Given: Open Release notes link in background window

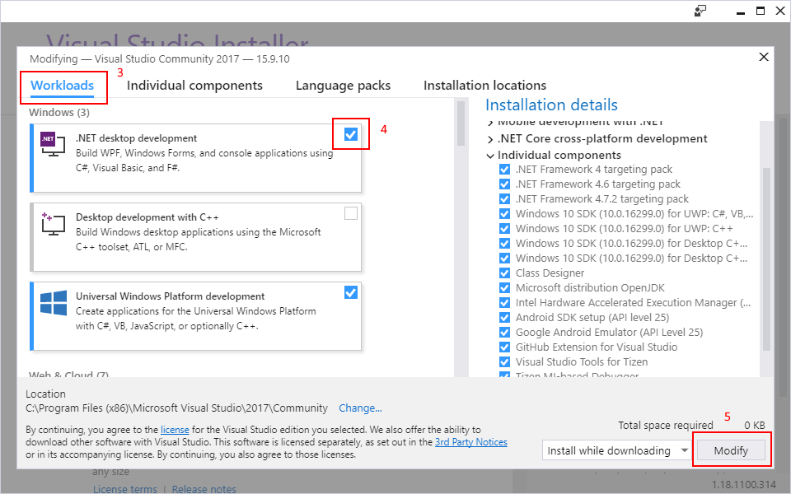Looking at the screenshot, I should [x=204, y=489].
